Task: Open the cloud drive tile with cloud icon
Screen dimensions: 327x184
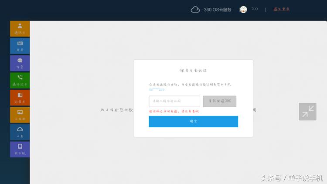Action: tap(20, 132)
